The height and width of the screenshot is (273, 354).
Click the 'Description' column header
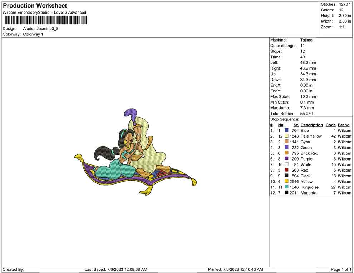(311, 125)
